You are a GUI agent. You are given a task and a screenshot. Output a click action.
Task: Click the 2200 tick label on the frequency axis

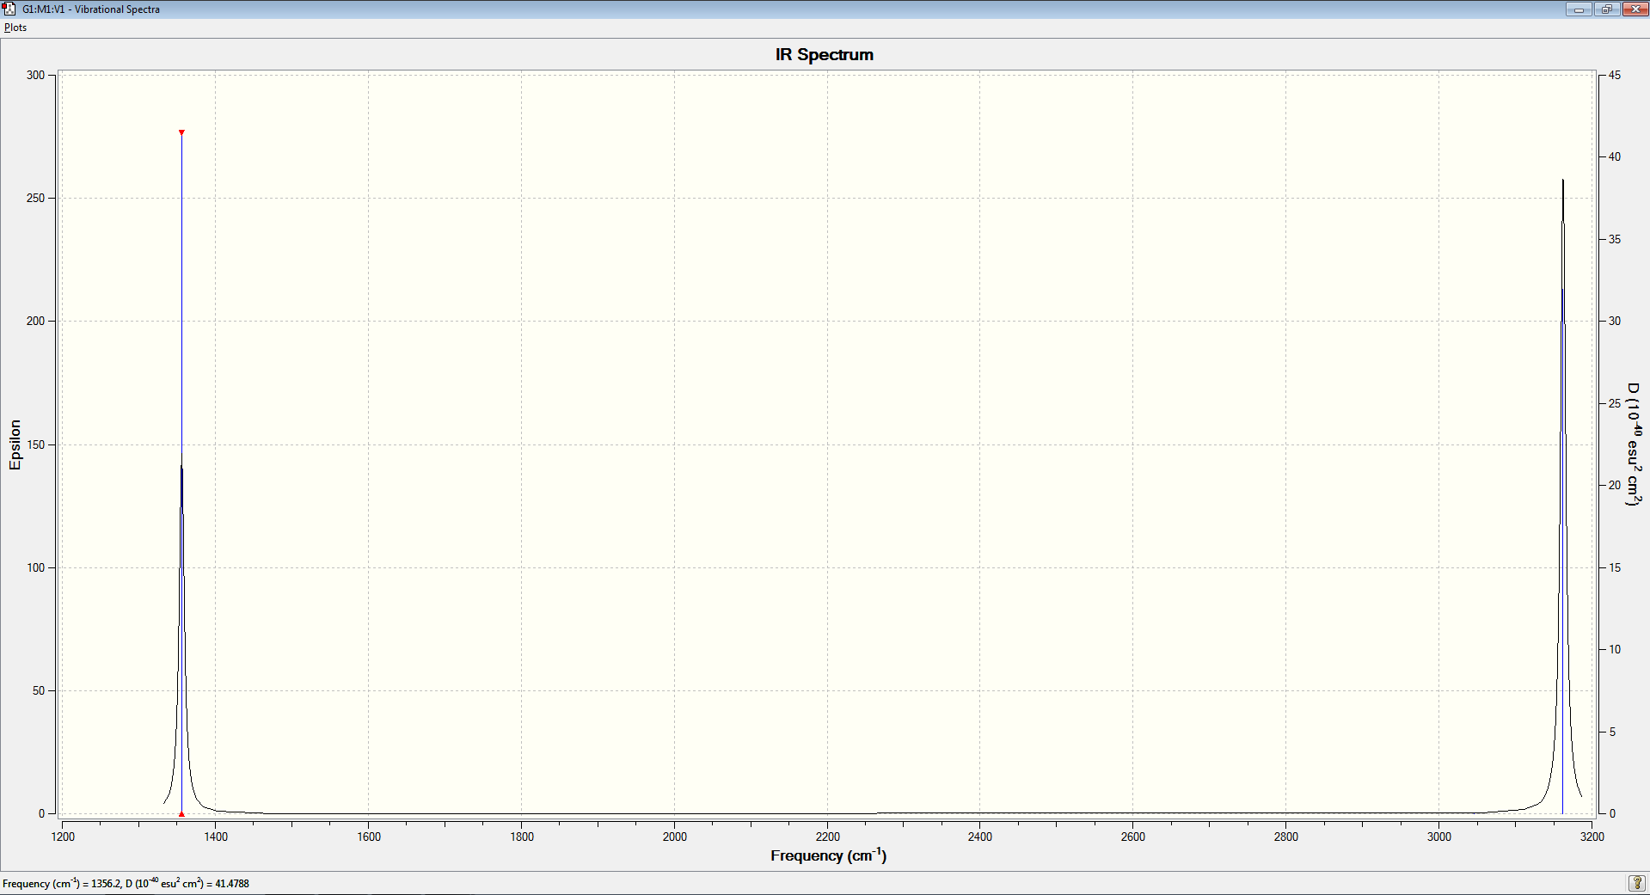tap(828, 837)
